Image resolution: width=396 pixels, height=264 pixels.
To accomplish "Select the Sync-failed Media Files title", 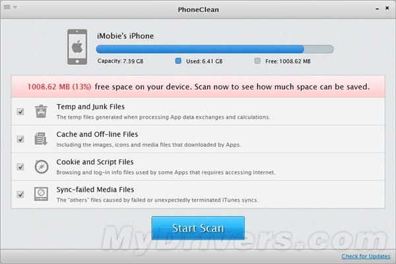I will (x=95, y=190).
